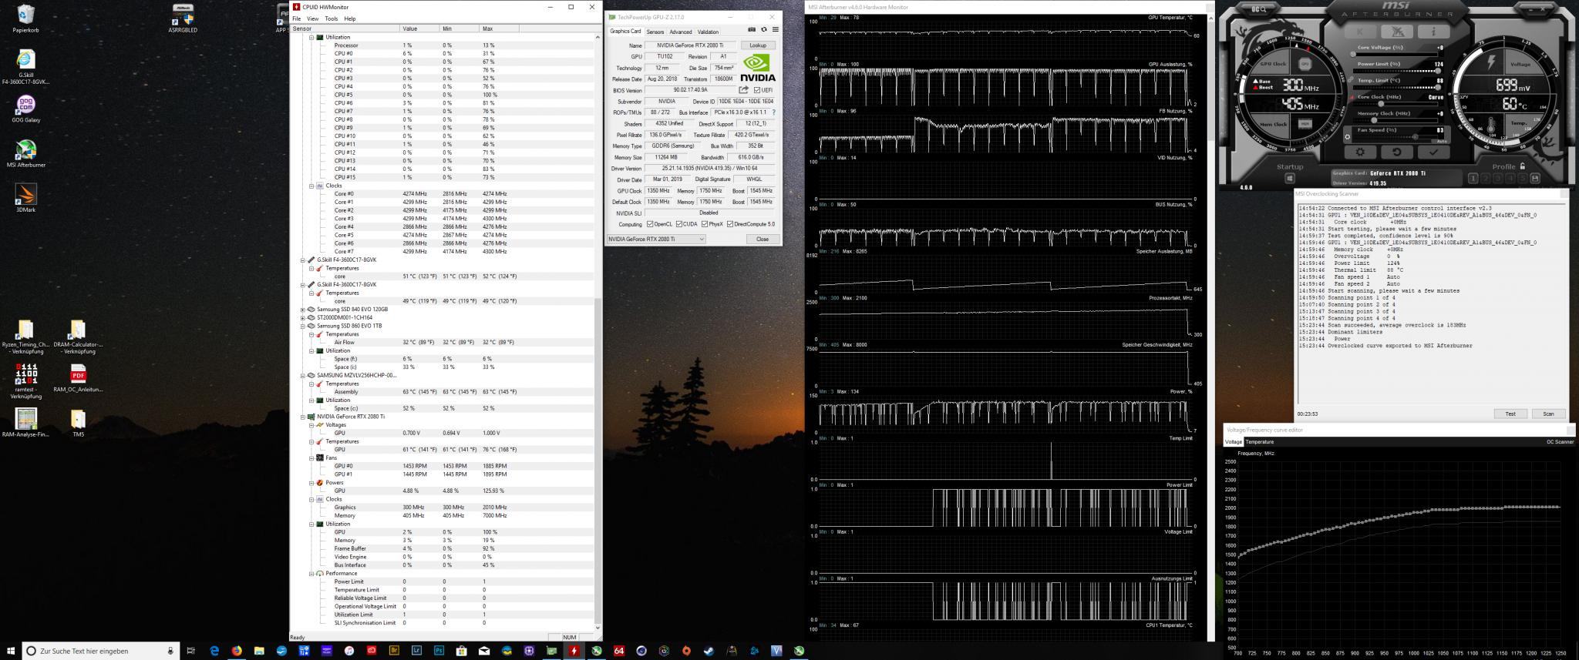Open MSI Afterburner desktop shortcut
This screenshot has height=660, width=1579.
pyautogui.click(x=25, y=154)
